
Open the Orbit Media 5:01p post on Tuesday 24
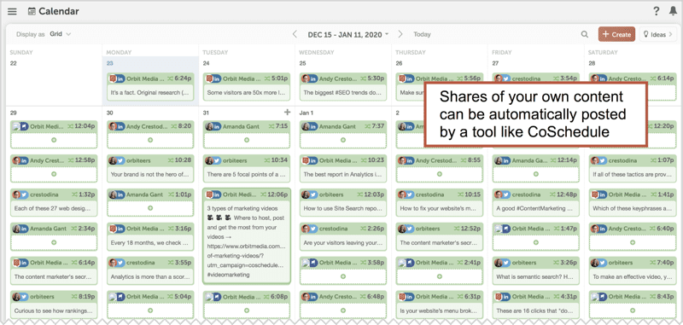[x=247, y=86]
